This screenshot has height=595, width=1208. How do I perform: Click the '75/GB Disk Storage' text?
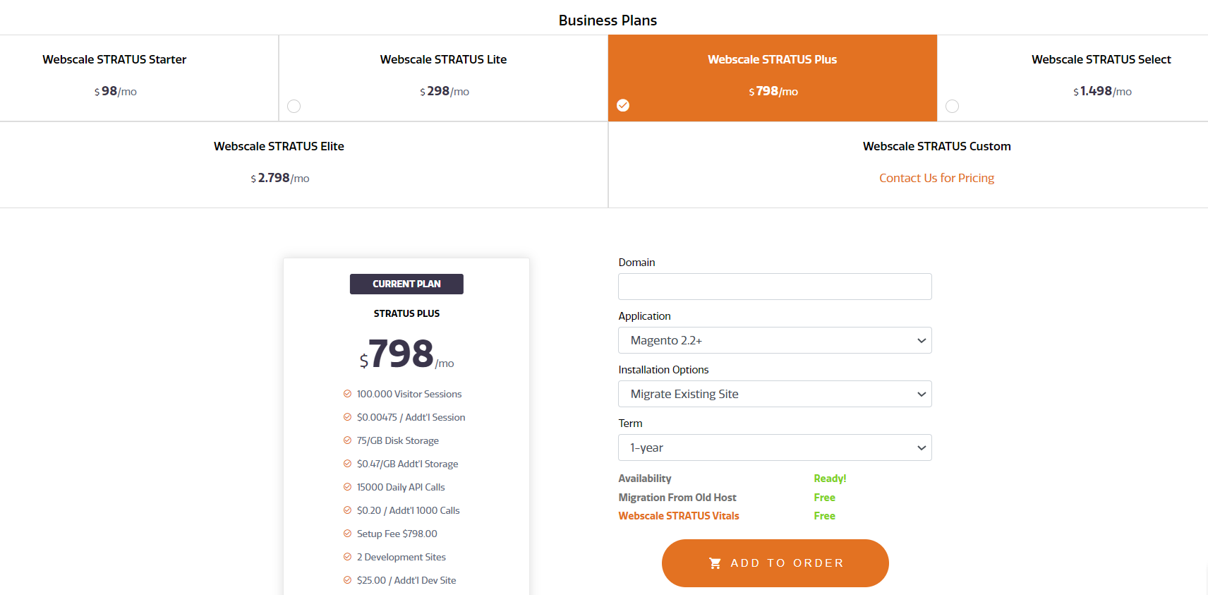(398, 440)
